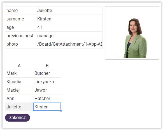The height and width of the screenshot is (130, 163).
Task: Select the Juliette cell in column A
Action: (x=19, y=107)
